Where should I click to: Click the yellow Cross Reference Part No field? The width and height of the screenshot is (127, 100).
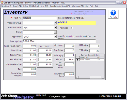click(x=77, y=23)
